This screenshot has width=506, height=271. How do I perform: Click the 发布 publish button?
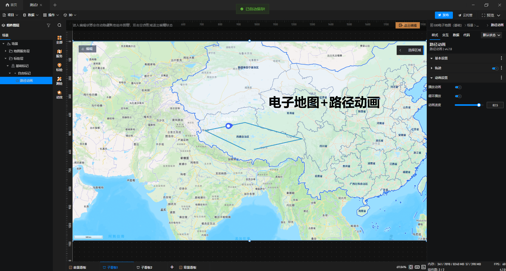[x=444, y=15]
